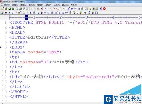Open Print Preview from the toolbar
Screen dimensions: 142x104
pos(17,9)
